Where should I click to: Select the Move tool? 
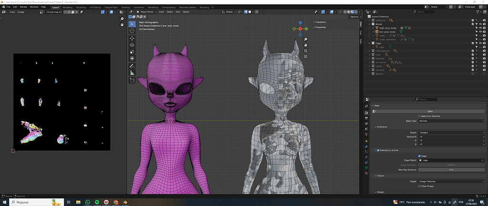coord(132,38)
